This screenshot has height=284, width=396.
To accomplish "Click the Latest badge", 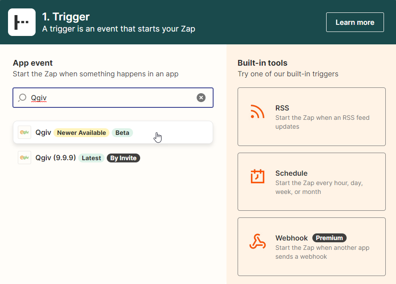I will (91, 158).
